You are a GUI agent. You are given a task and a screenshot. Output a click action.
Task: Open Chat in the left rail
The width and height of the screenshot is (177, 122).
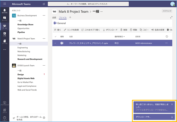pyautogui.click(x=4, y=19)
